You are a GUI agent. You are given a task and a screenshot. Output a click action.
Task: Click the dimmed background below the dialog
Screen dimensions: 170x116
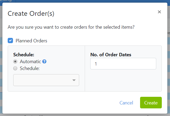tap(85, 115)
